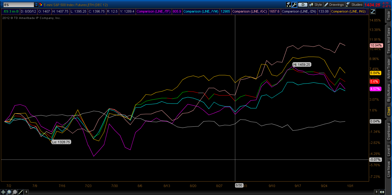Select the crosshair pan tool icon
This screenshot has height=195, width=392.
coord(4,192)
